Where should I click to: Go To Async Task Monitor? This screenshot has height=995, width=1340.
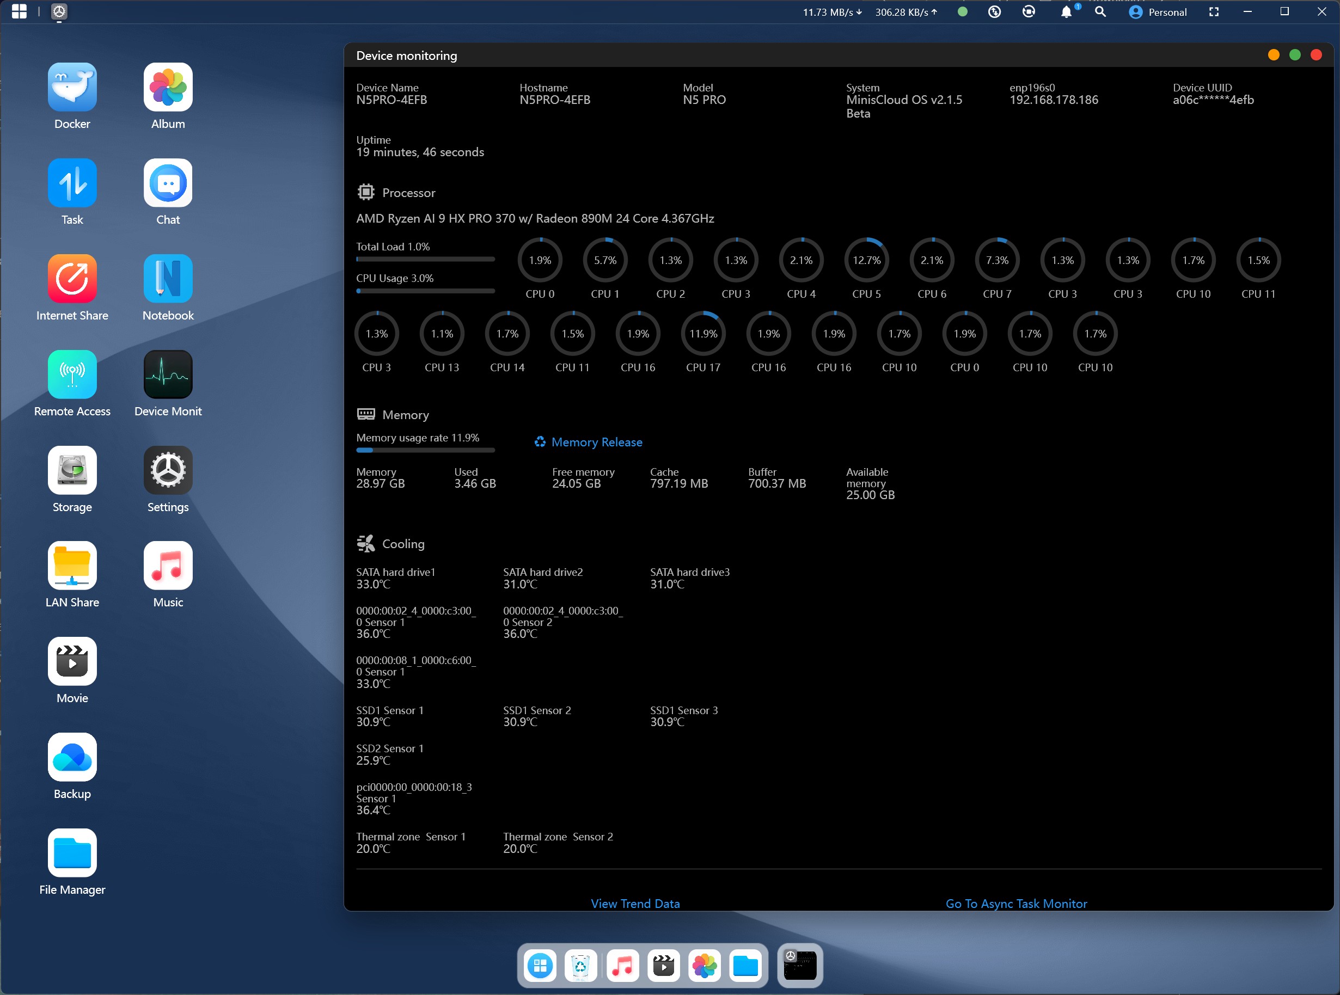point(1016,904)
